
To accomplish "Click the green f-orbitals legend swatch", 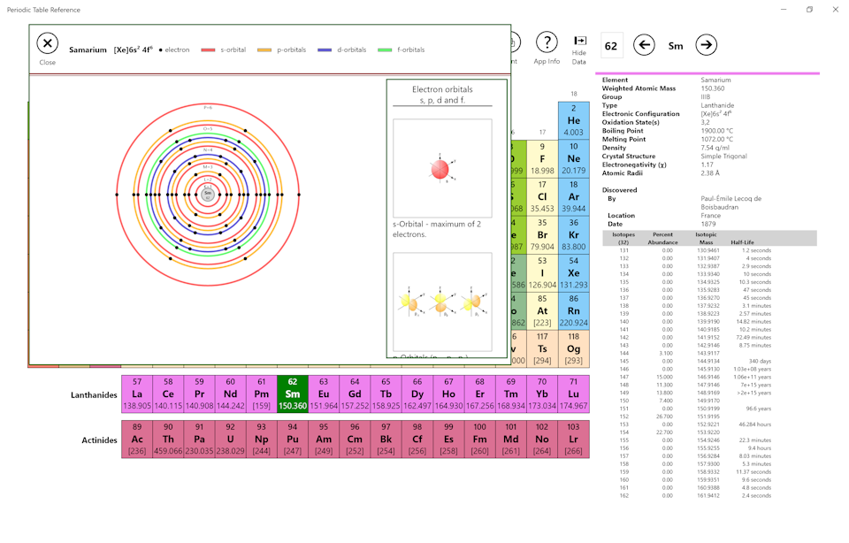I will 384,50.
